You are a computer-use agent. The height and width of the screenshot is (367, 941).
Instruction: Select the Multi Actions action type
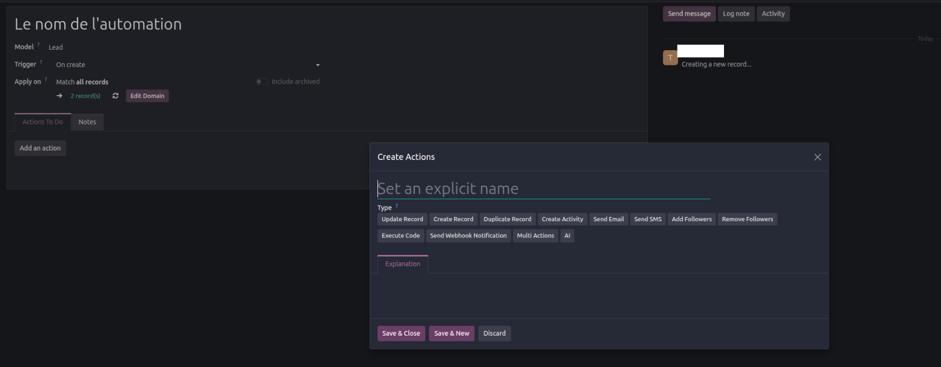click(x=535, y=236)
